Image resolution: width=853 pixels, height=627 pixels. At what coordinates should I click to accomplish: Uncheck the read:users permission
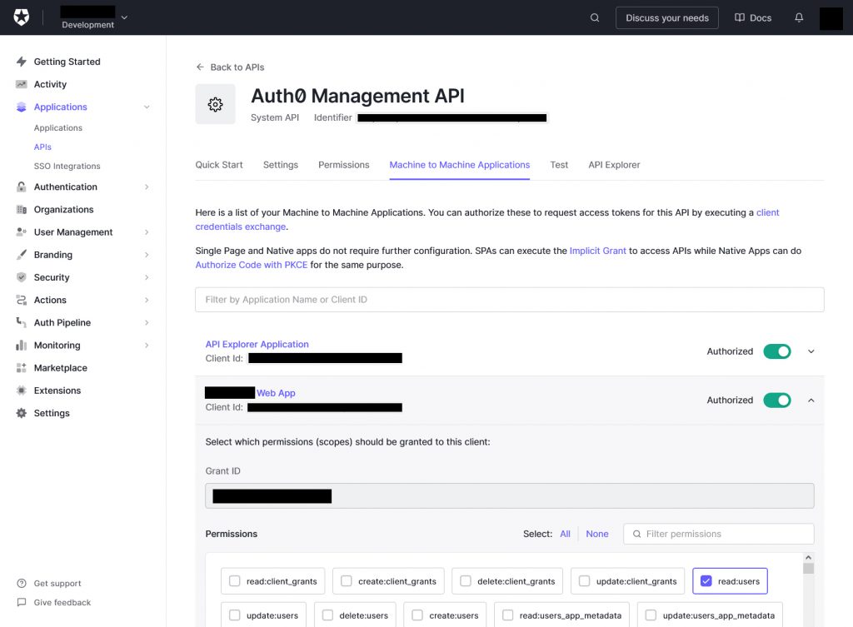pyautogui.click(x=706, y=580)
